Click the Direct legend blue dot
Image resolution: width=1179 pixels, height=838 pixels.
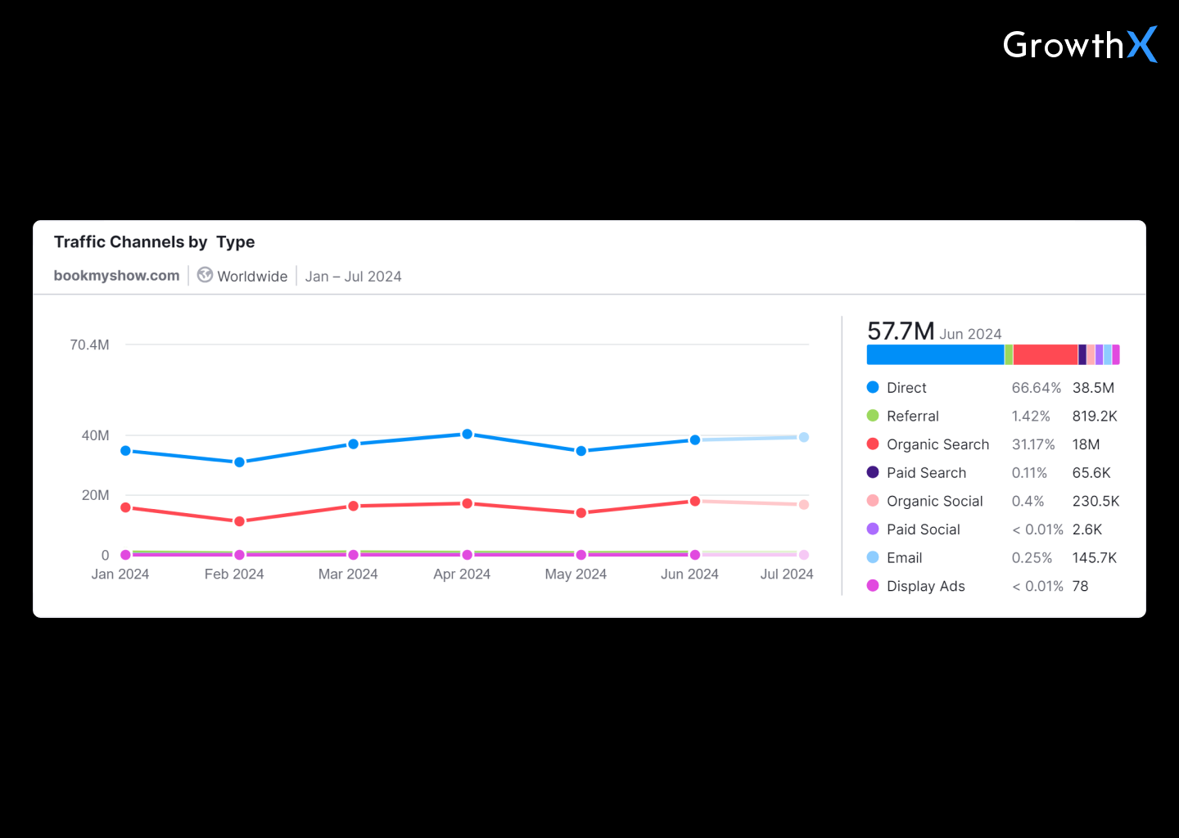pyautogui.click(x=873, y=387)
